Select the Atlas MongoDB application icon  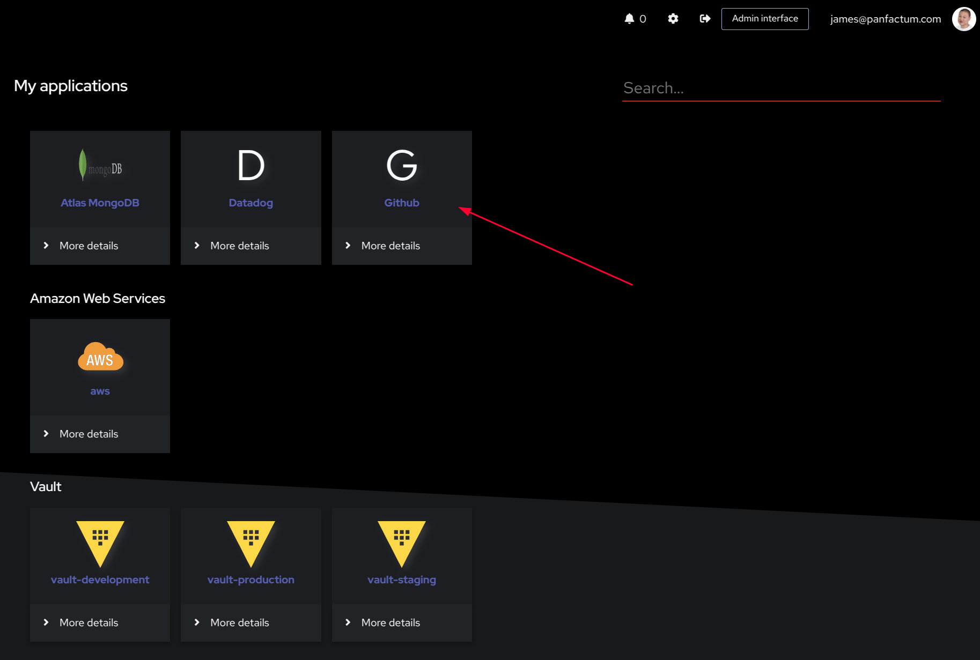tap(100, 165)
